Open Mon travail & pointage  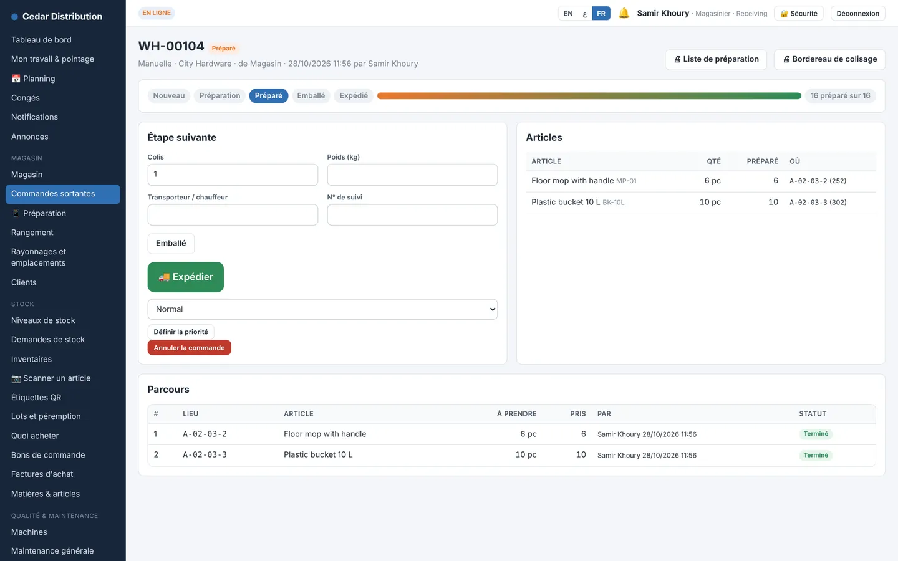[62, 59]
